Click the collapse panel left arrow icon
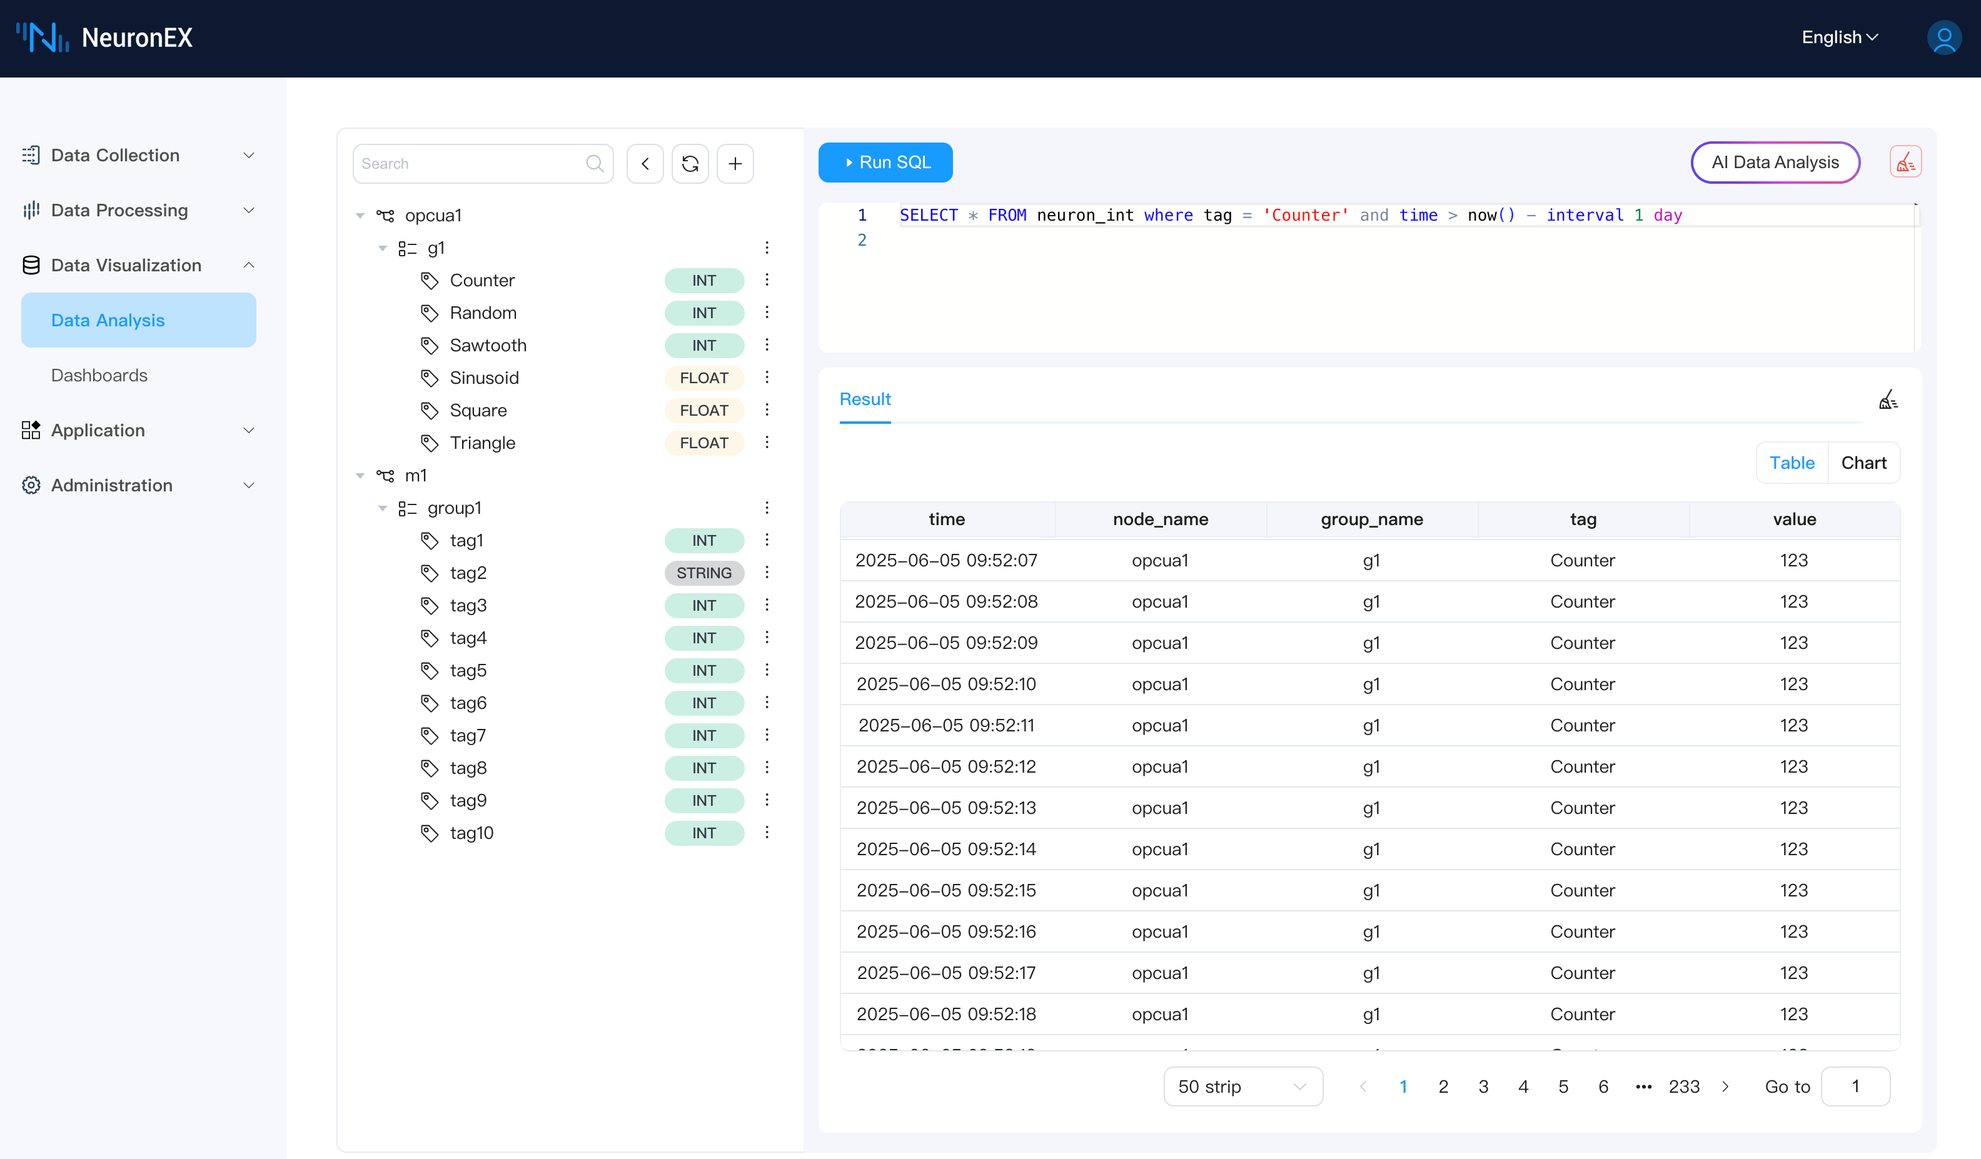Screen dimensions: 1981x1159 [645, 163]
